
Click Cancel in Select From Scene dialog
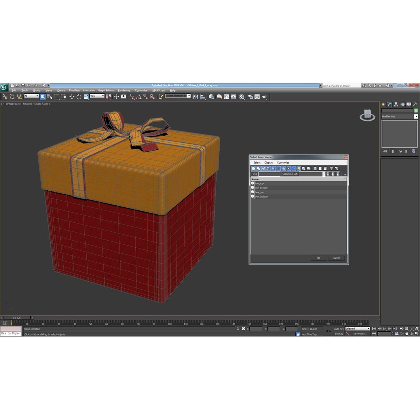click(x=336, y=258)
